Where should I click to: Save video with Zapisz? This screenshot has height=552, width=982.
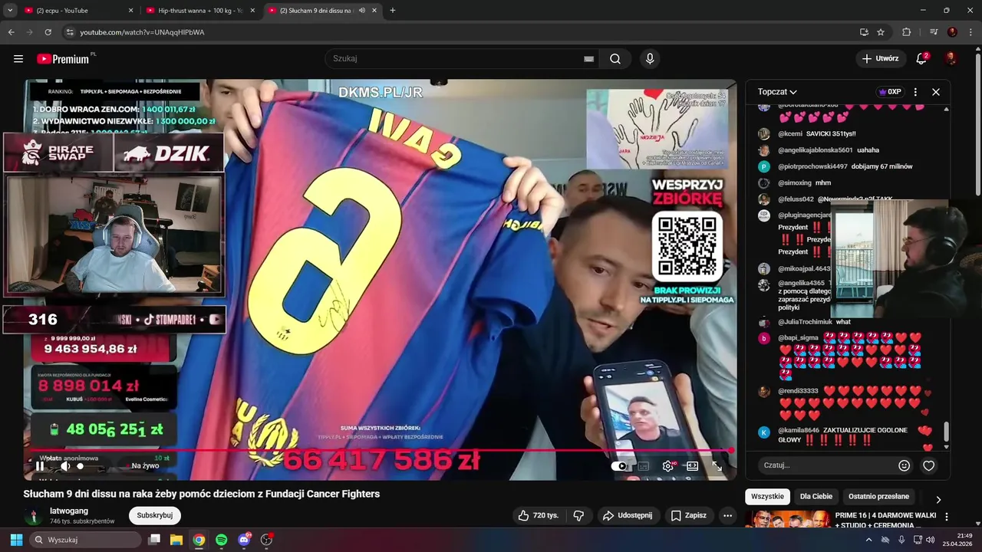pyautogui.click(x=688, y=515)
